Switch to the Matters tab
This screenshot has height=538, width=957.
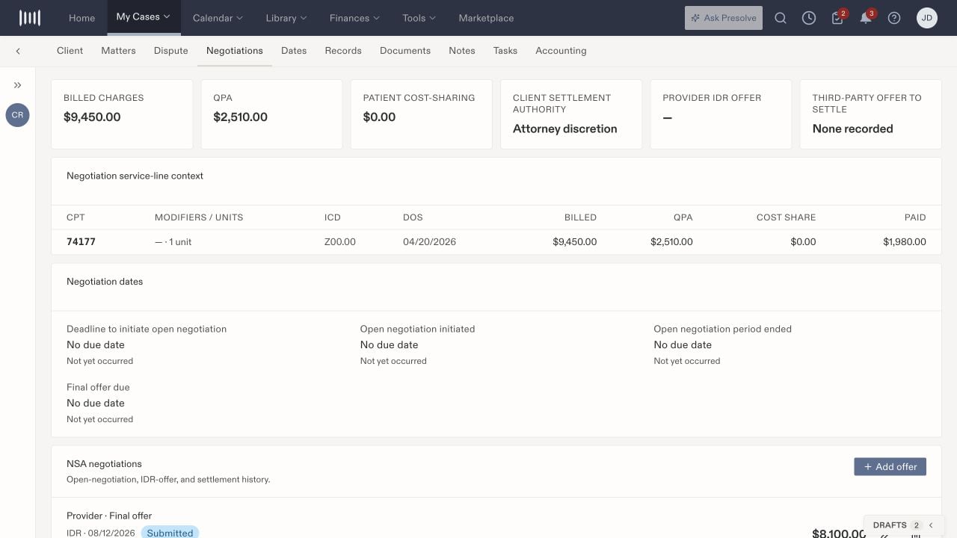click(x=119, y=51)
